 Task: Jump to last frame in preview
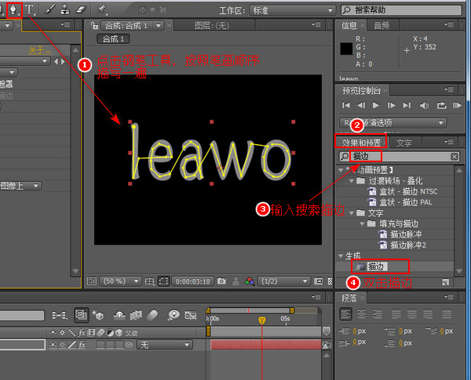coord(407,105)
